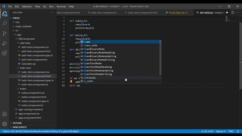The image size is (242, 136).
Task: Select 'OpenBinaryModeReading' suggestion
Action: point(121,53)
